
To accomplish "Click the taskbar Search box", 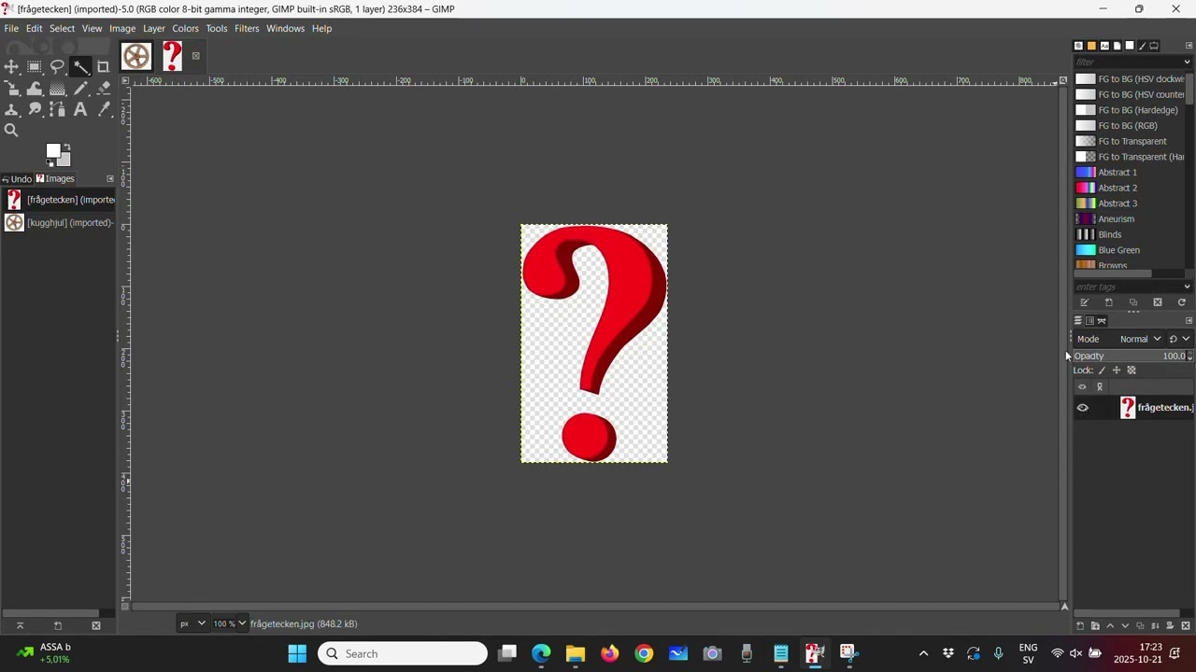I will (403, 653).
